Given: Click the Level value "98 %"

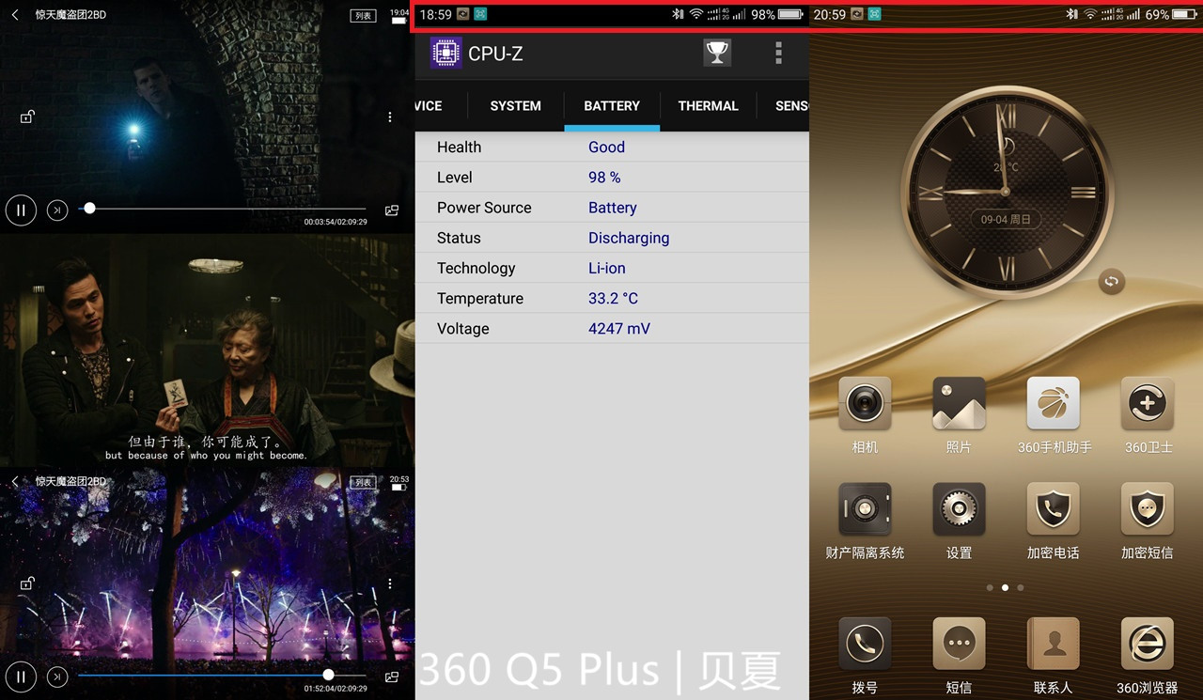Looking at the screenshot, I should coord(604,178).
